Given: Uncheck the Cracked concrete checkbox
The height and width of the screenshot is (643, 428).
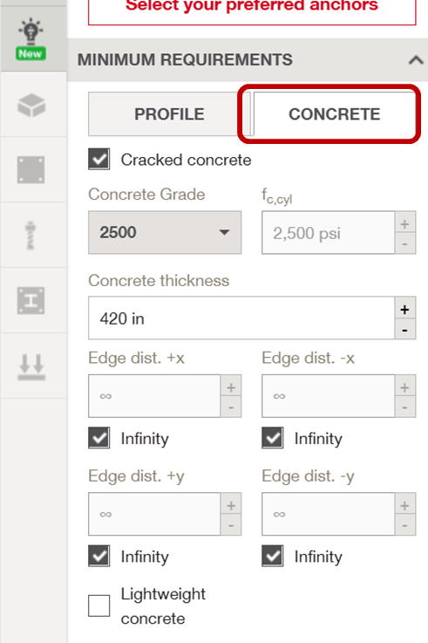Looking at the screenshot, I should click(99, 159).
